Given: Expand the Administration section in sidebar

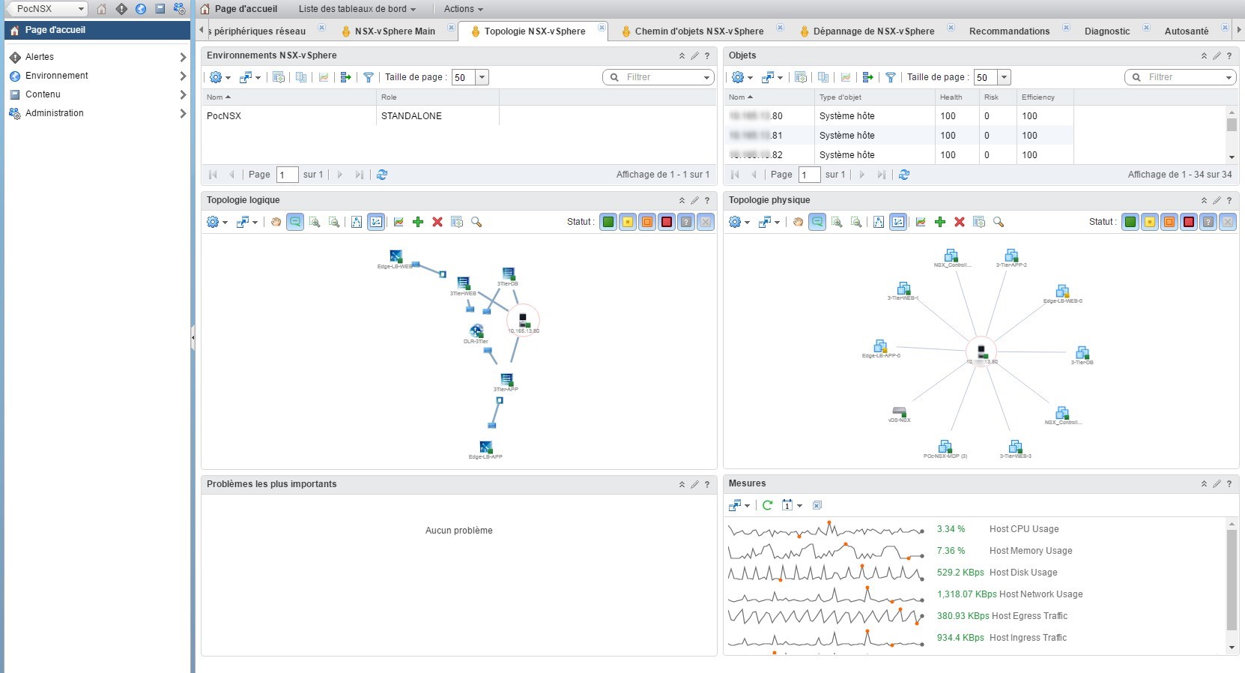Looking at the screenshot, I should (183, 113).
